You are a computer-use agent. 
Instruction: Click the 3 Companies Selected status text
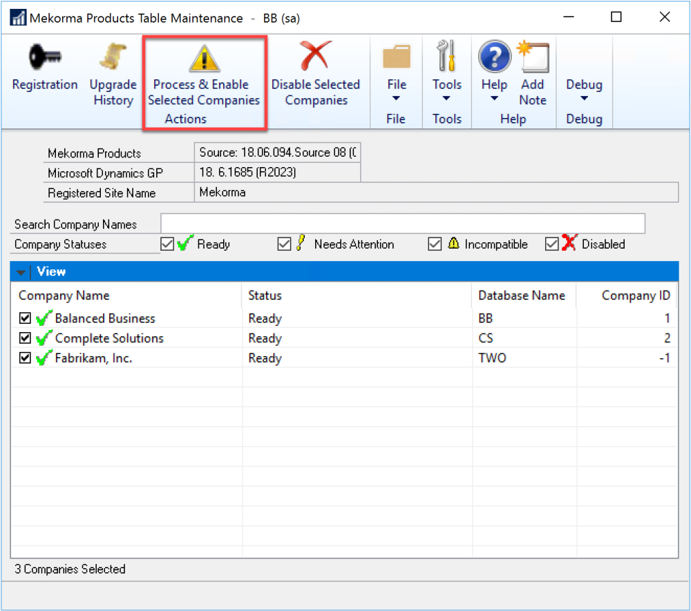(x=70, y=569)
